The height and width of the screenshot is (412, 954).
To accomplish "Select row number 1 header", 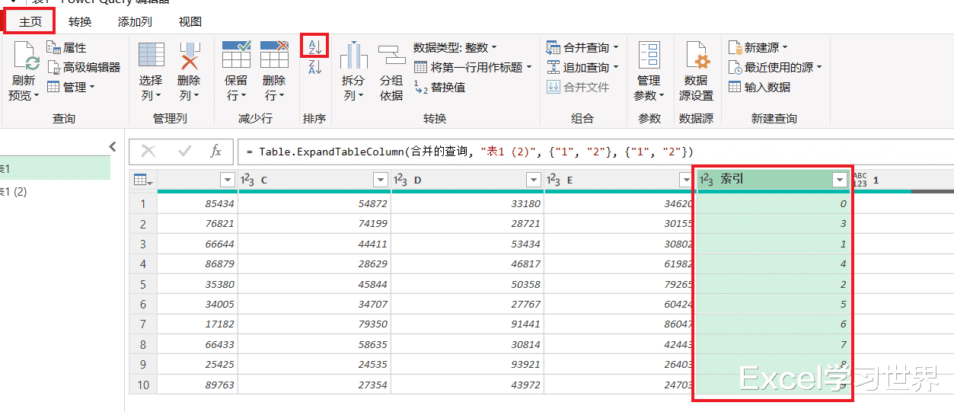I will [x=143, y=203].
